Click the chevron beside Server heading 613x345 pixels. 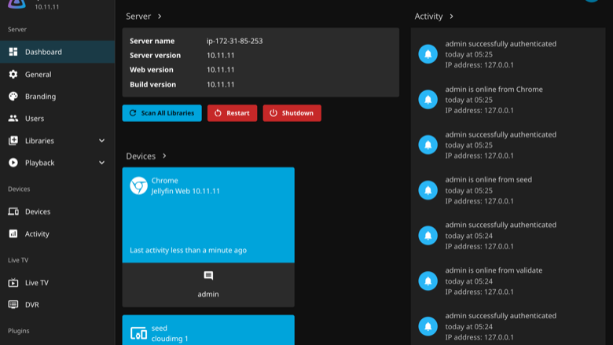coord(160,17)
